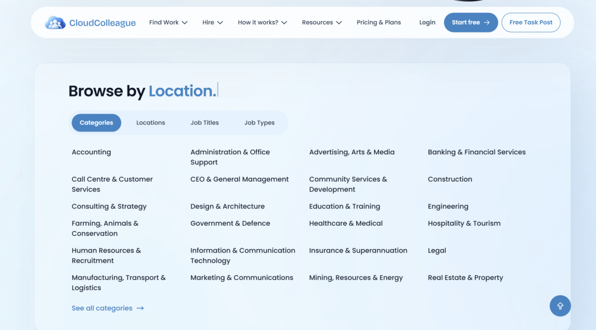The image size is (596, 330).
Task: Open Pricing & Plans page
Action: point(378,23)
